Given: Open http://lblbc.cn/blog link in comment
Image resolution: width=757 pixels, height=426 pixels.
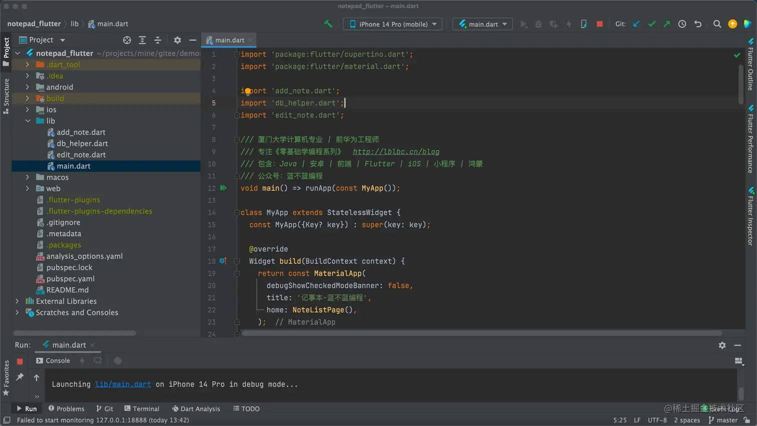Looking at the screenshot, I should [x=396, y=152].
